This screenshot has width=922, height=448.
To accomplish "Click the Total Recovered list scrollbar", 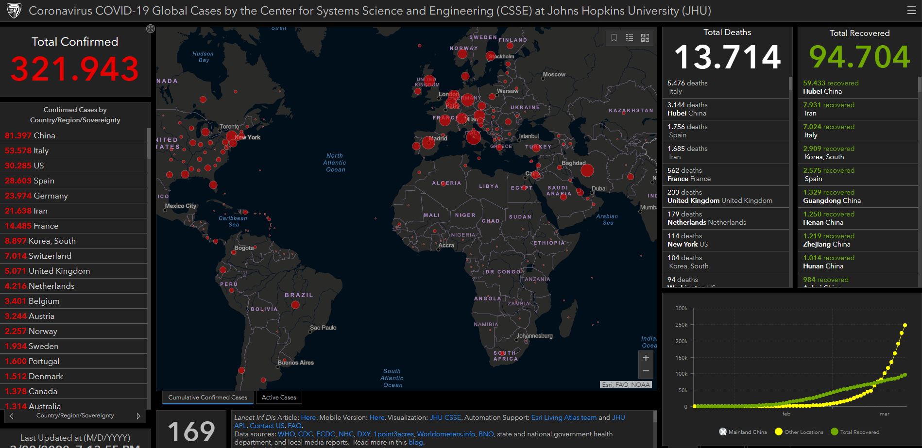I will coord(920,83).
